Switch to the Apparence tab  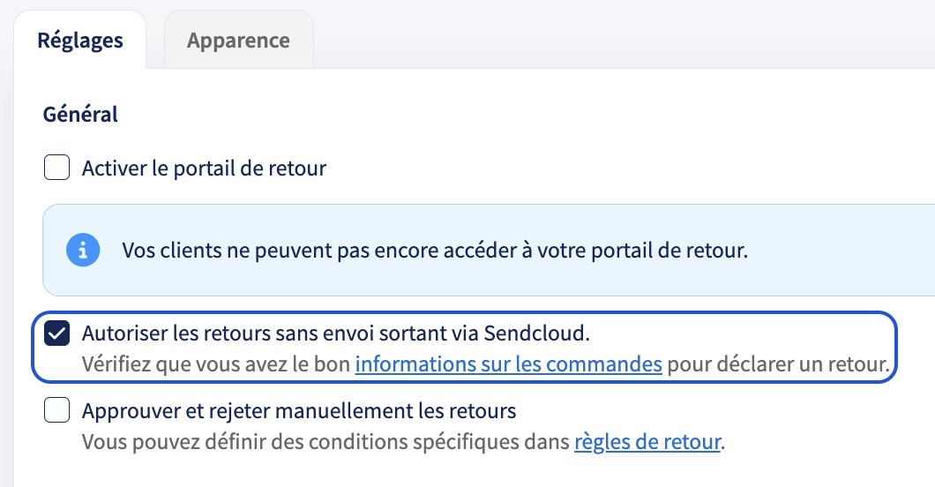(x=238, y=40)
